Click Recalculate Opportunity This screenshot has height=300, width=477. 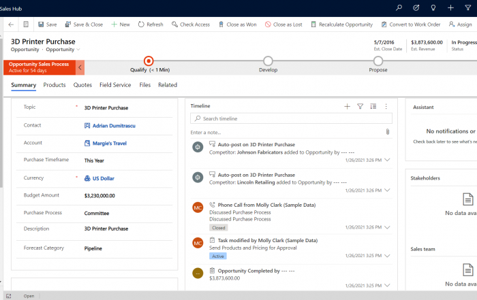pyautogui.click(x=341, y=24)
